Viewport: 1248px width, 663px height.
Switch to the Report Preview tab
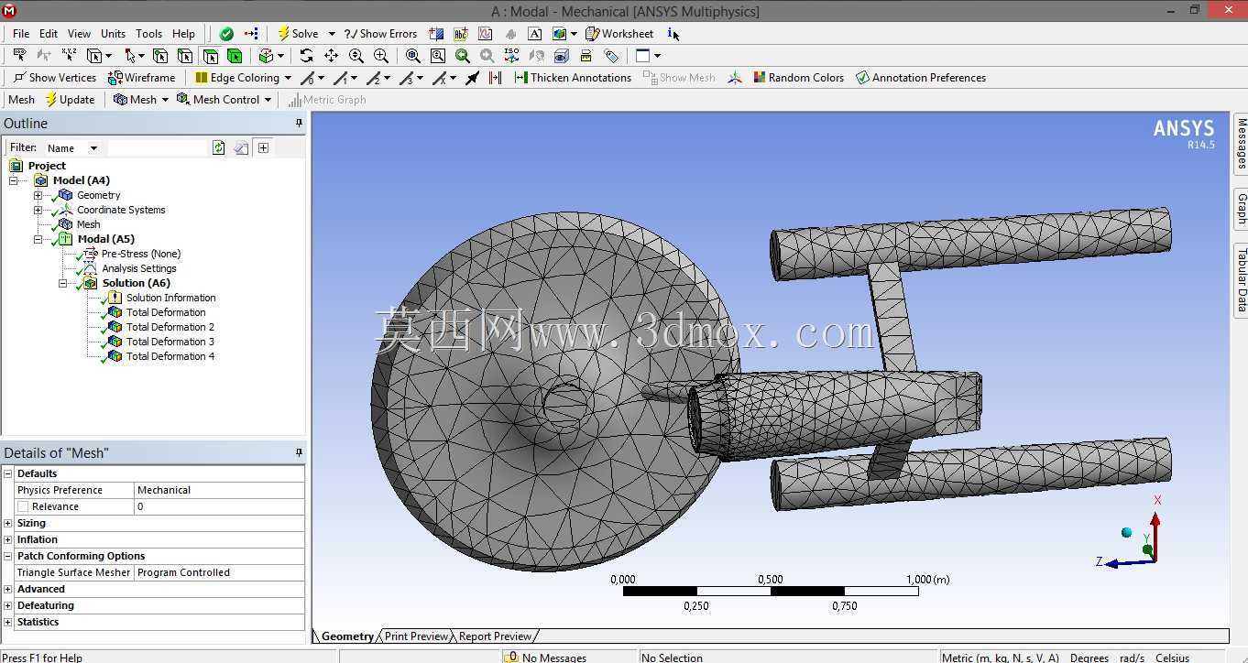click(495, 636)
